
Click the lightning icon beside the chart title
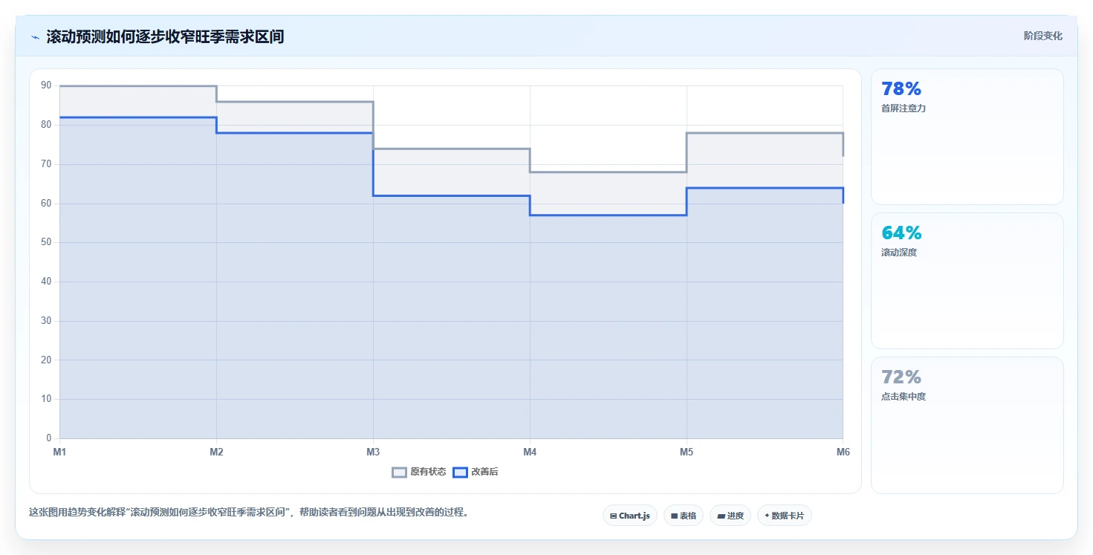(35, 37)
